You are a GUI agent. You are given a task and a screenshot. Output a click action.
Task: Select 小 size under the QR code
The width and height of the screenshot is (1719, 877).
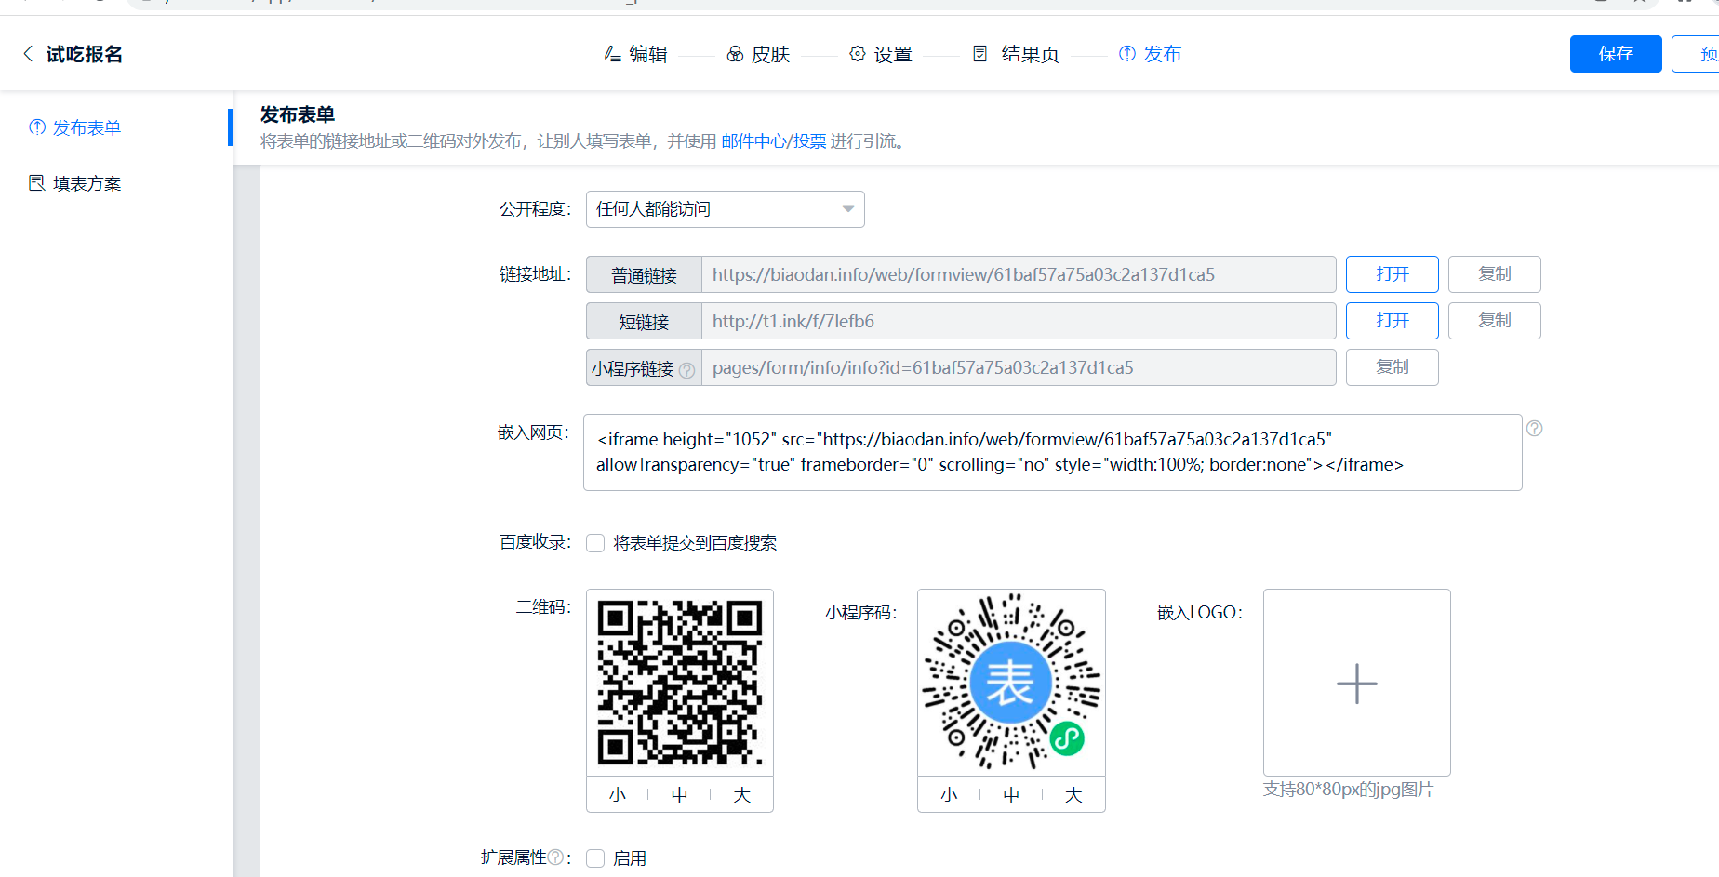(618, 795)
